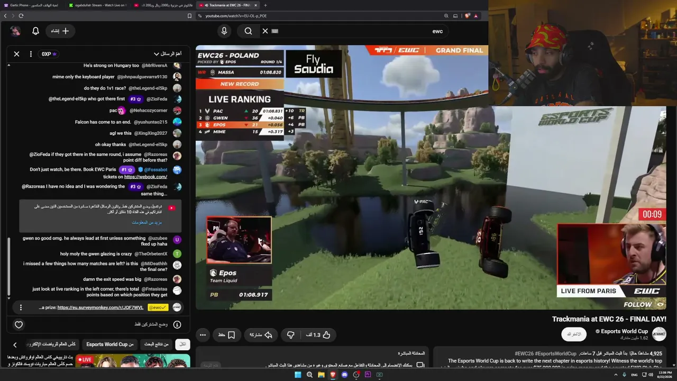Switch to the ogabdullah Stream browser tab
677x381 pixels.
[x=97, y=5]
